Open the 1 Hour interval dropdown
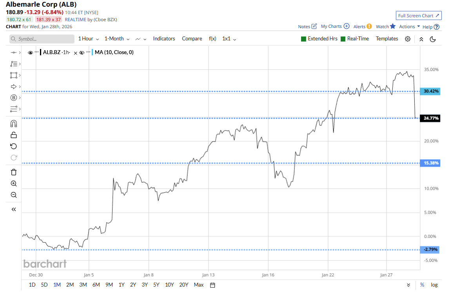This screenshot has width=459, height=296. click(88, 39)
